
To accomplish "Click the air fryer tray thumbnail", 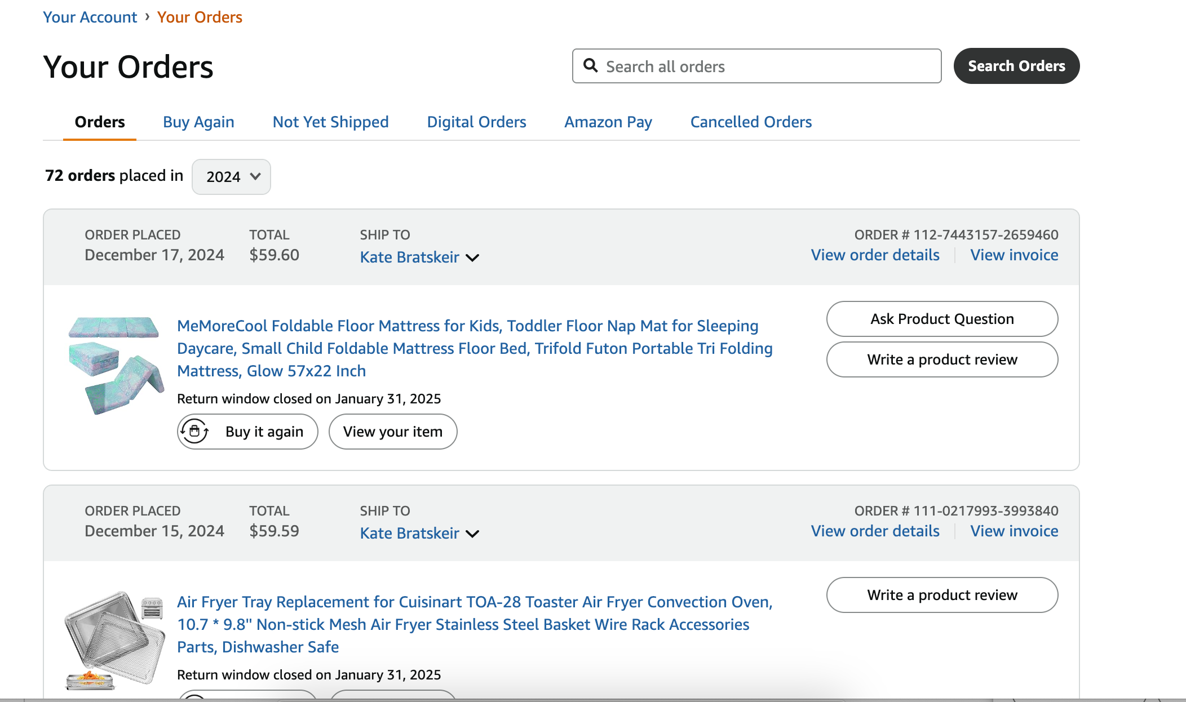I will (x=115, y=641).
